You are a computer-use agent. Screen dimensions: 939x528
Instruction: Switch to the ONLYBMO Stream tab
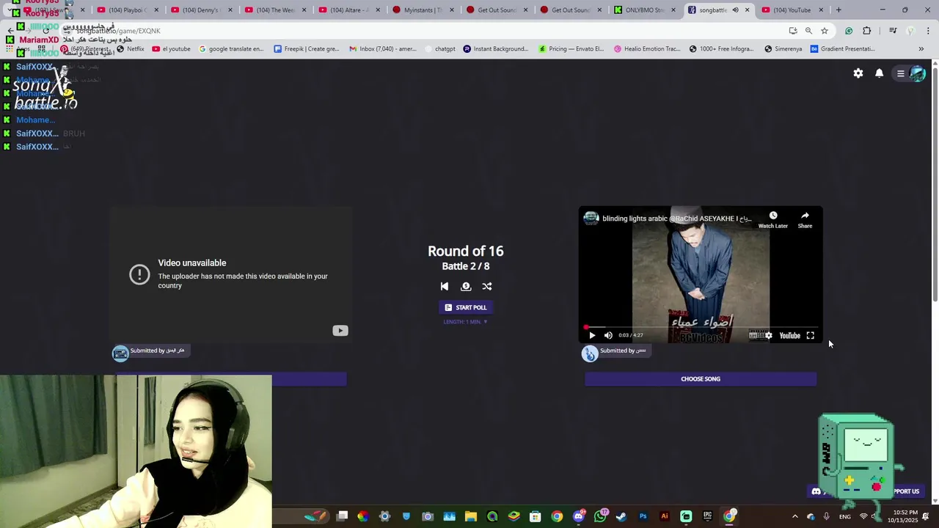640,10
